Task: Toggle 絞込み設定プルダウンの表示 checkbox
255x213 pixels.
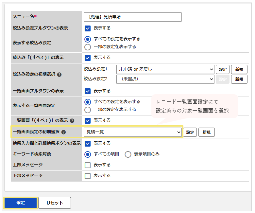Action: (88, 28)
